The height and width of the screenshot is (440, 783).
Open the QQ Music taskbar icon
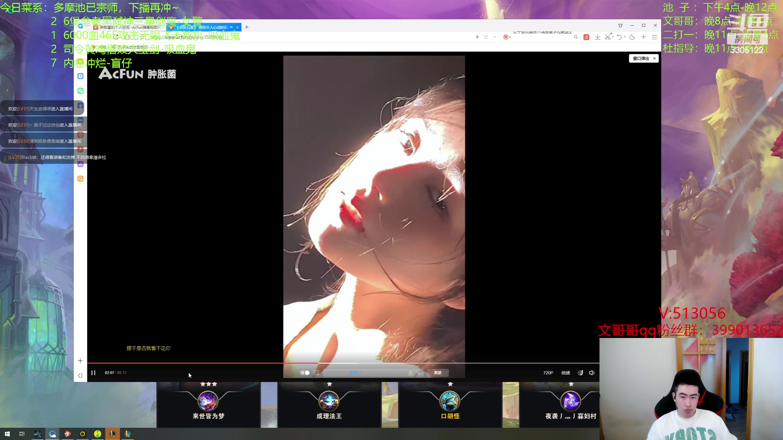98,434
